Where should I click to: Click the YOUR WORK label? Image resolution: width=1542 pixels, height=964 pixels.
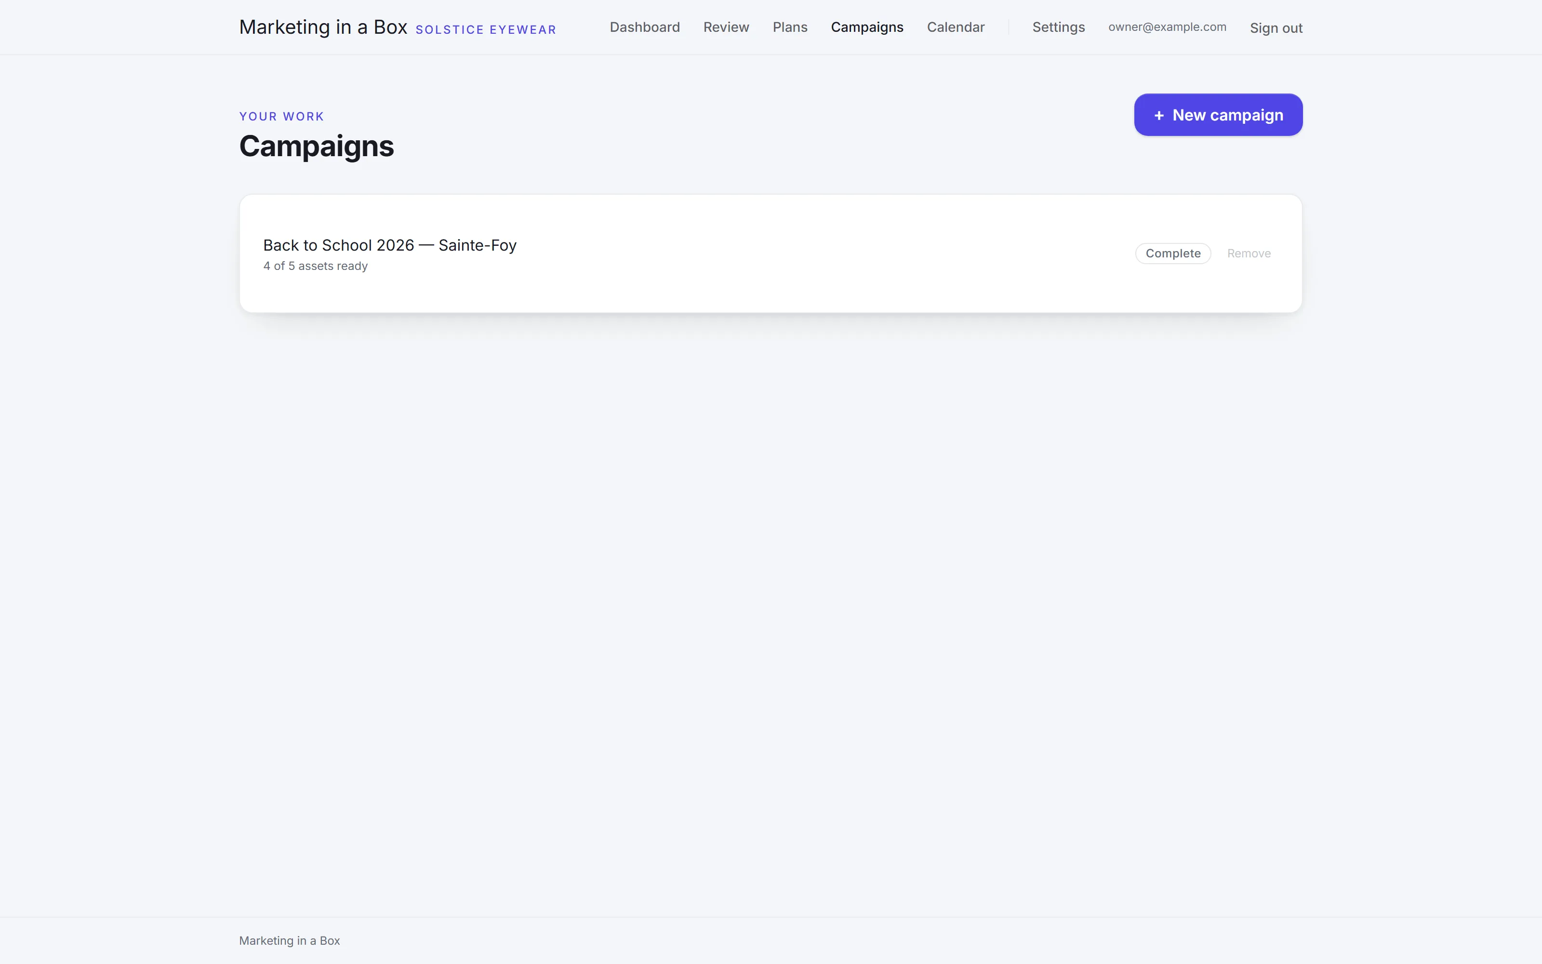click(x=281, y=117)
